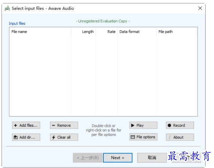This screenshot has width=214, height=168.
Task: Sort by the File name column header
Action: (40, 32)
